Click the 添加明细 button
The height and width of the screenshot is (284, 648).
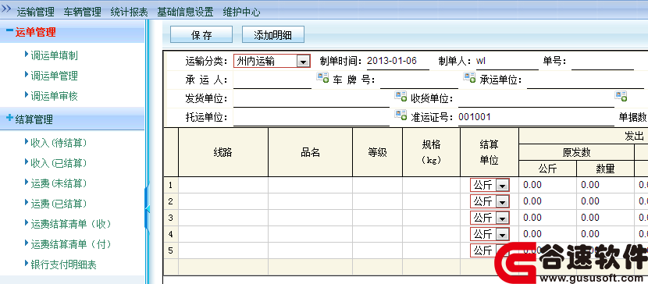(x=273, y=34)
